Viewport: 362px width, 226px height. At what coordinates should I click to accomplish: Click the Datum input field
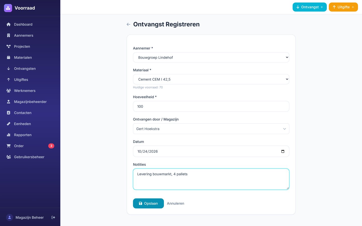pyautogui.click(x=211, y=151)
